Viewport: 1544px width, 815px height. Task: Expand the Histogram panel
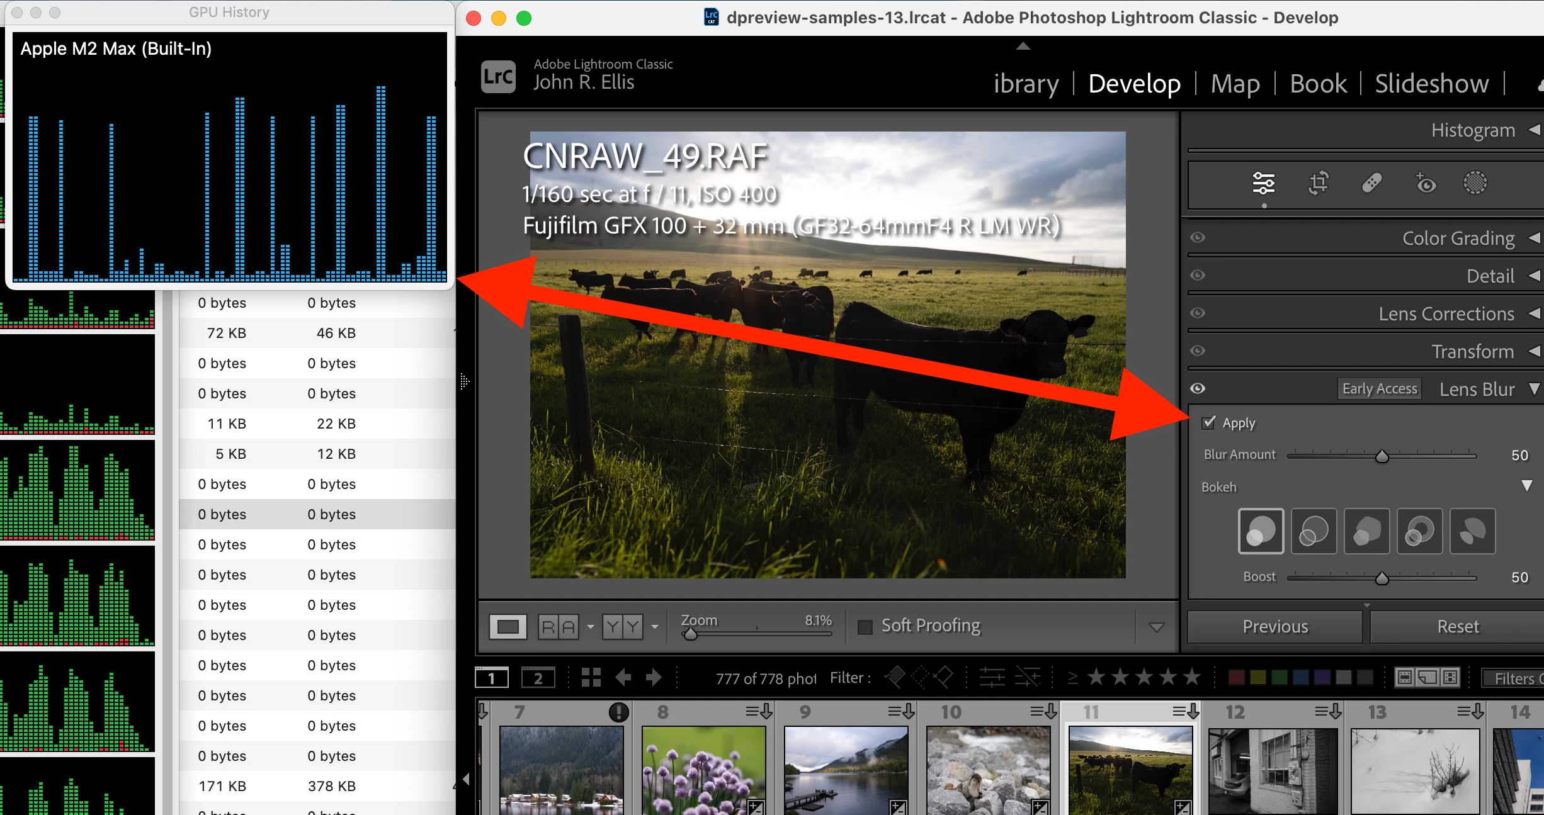[1473, 130]
